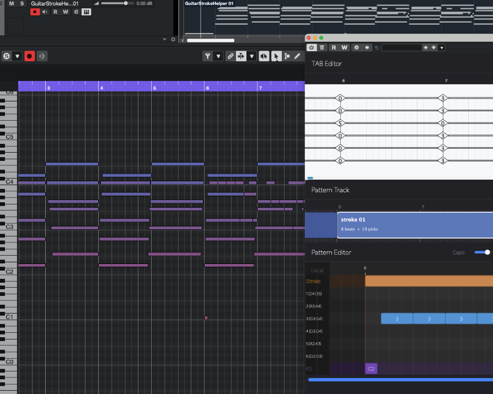Select the Draw pencil tool
This screenshot has width=493, height=394.
[x=297, y=56]
